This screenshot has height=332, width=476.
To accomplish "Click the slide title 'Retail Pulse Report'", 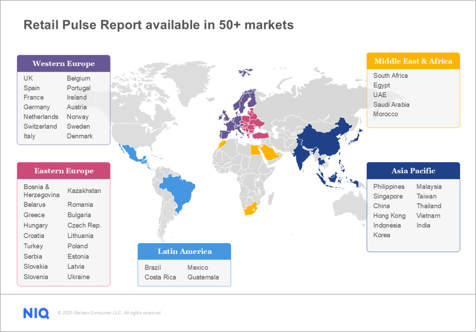I will click(83, 25).
